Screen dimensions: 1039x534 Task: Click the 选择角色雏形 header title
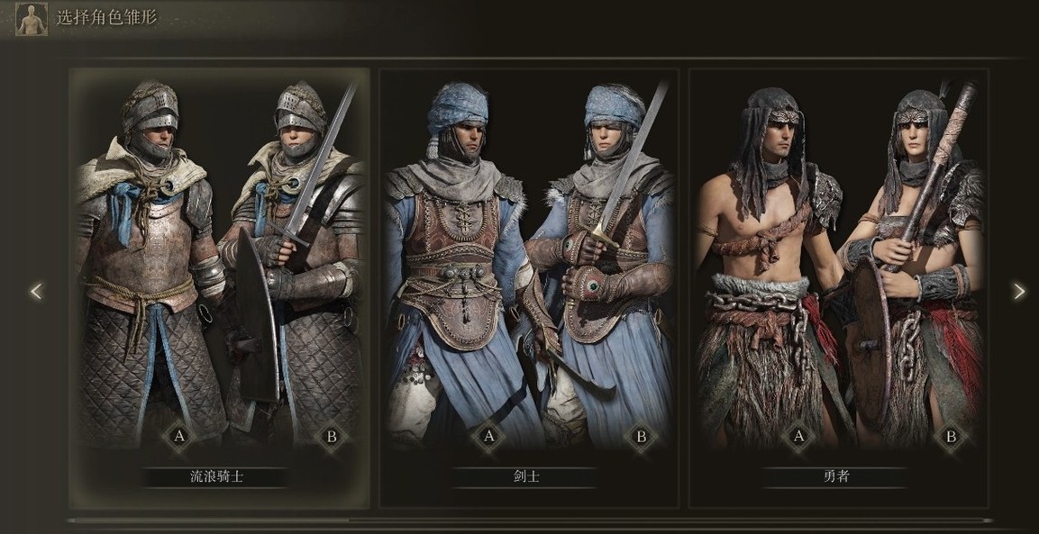[x=107, y=17]
